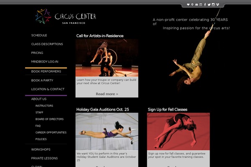Select Mindbody Log-In
The image size is (251, 167).
[x=45, y=62]
